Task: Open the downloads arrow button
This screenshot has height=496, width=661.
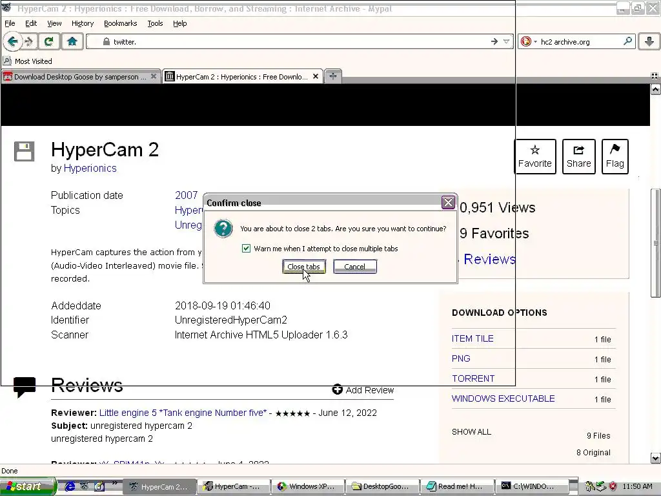Action: 649,41
